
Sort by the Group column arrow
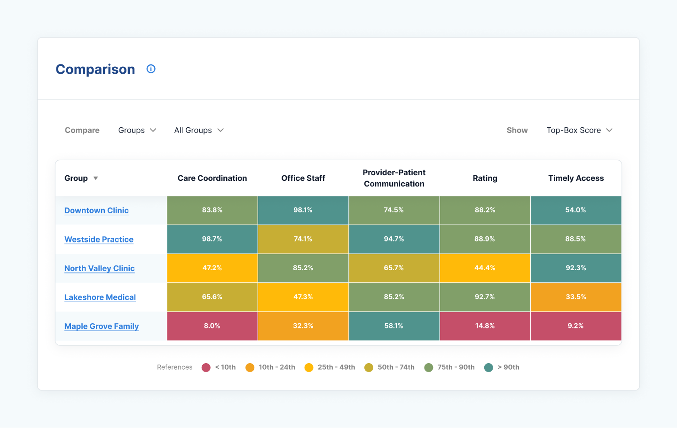tap(95, 178)
